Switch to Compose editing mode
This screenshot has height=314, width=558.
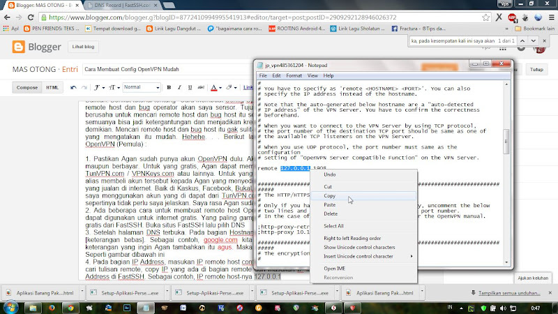tap(27, 87)
